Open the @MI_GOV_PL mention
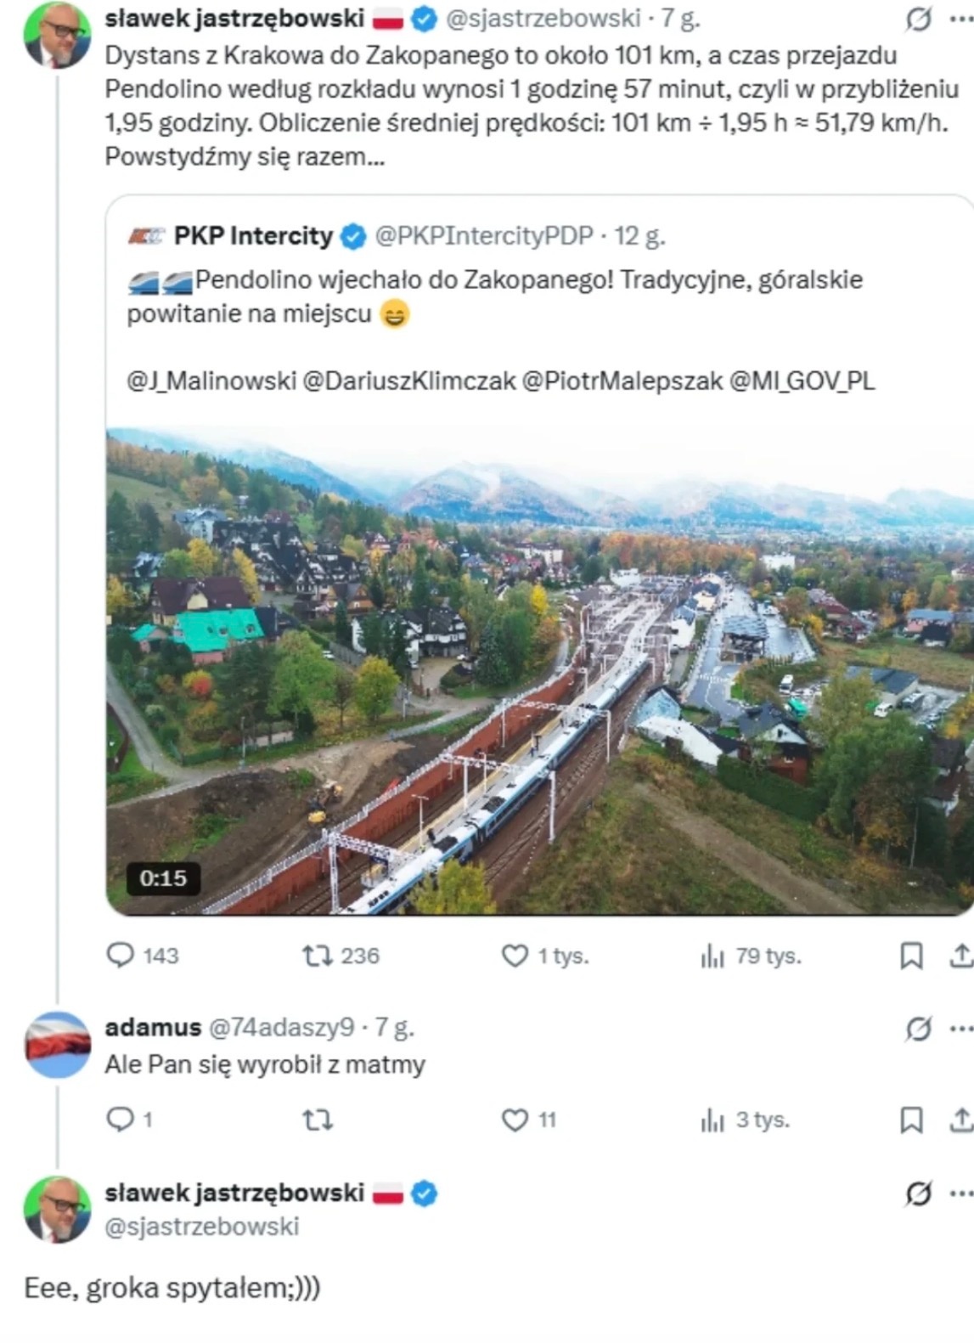This screenshot has height=1343, width=974. tap(802, 381)
